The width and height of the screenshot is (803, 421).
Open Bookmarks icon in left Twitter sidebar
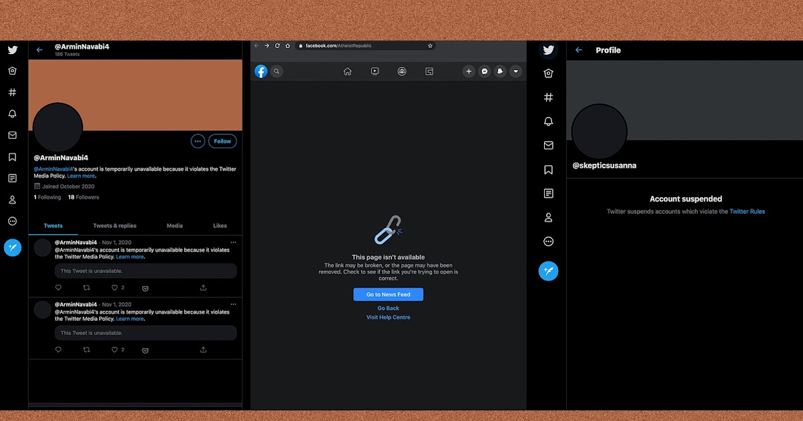(12, 157)
